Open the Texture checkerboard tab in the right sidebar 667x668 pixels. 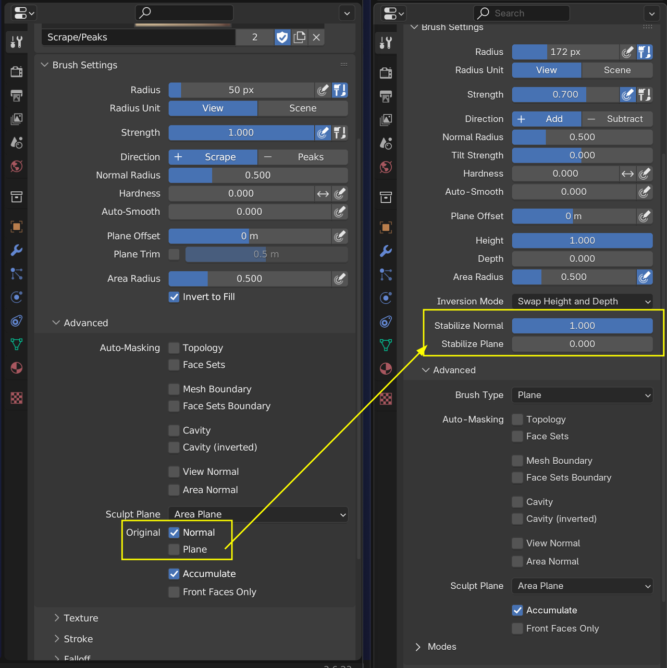coord(386,399)
